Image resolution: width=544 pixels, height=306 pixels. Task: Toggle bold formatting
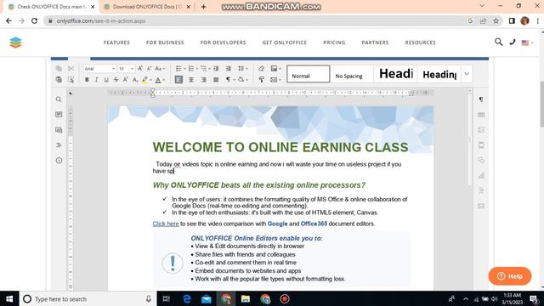[x=87, y=80]
